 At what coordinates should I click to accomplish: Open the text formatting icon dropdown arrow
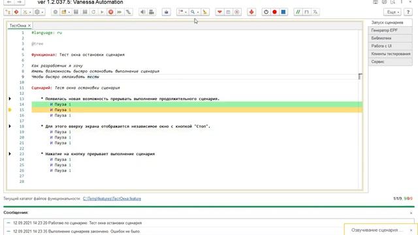click(185, 12)
